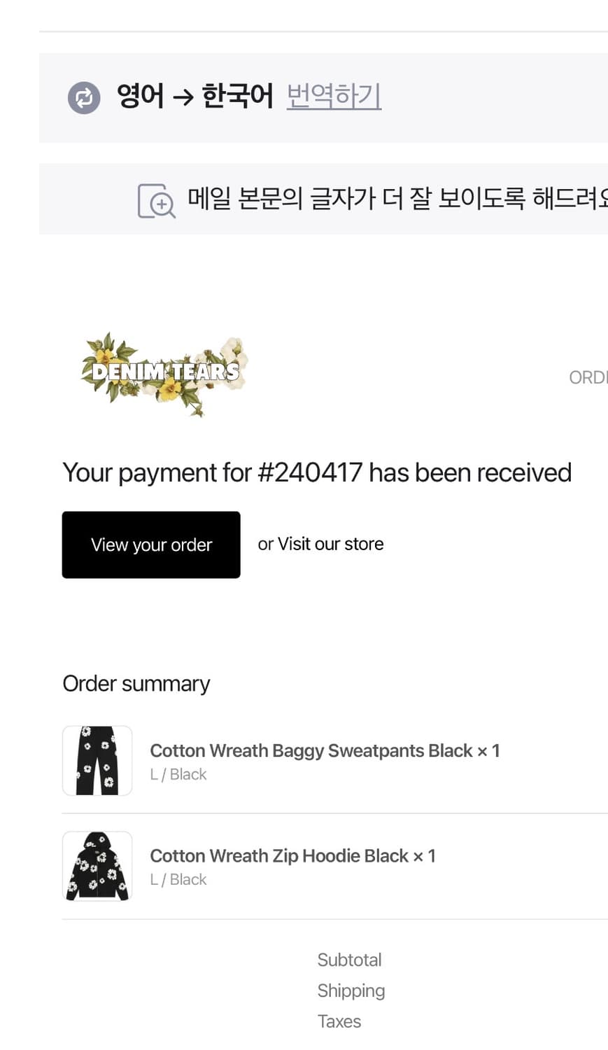Tap the 한국어 target language label

click(x=237, y=96)
